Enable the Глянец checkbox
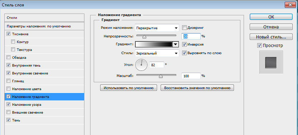The width and height of the screenshot is (298, 135). click(8, 81)
